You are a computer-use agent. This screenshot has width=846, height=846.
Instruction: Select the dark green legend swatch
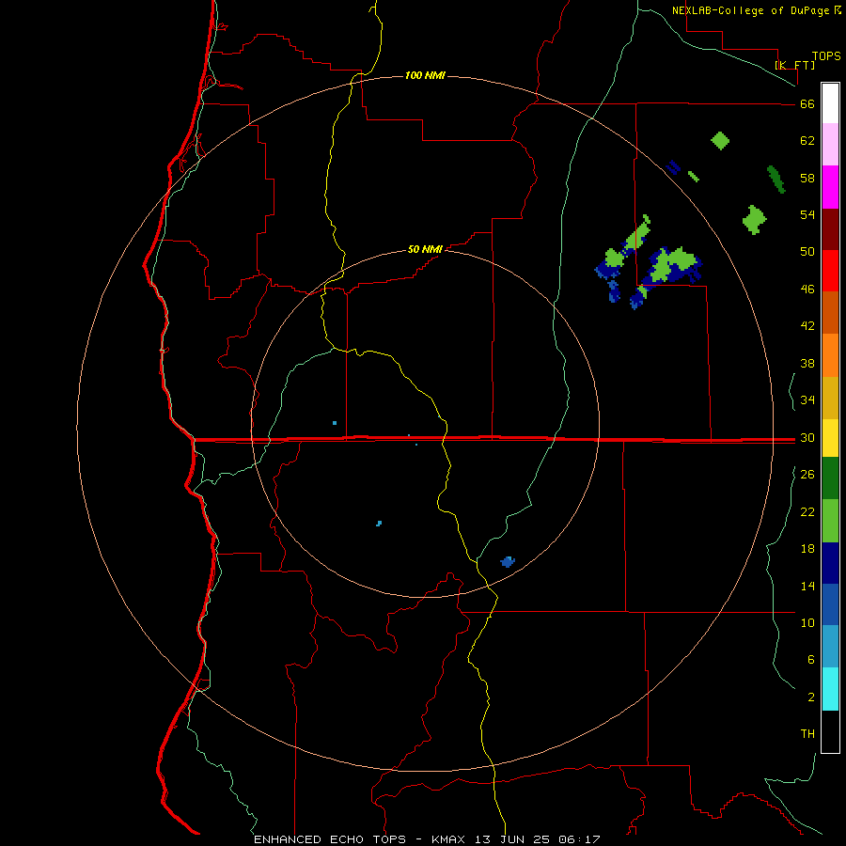click(830, 478)
